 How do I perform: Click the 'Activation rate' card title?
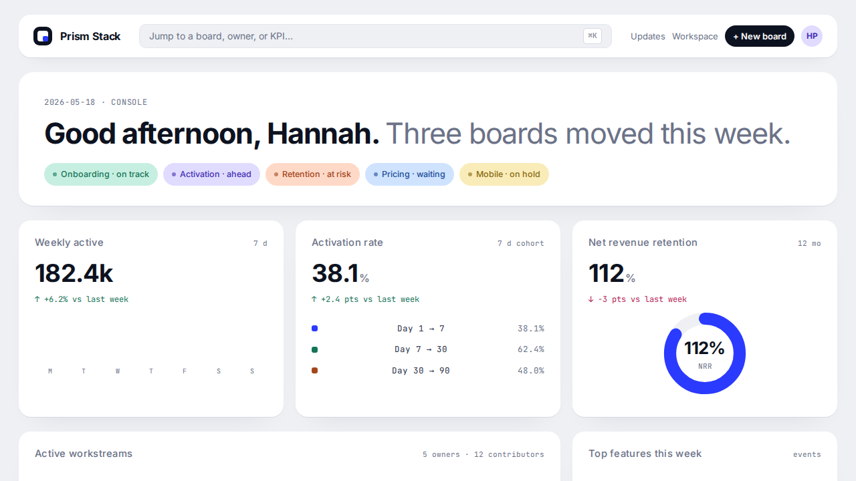click(347, 243)
